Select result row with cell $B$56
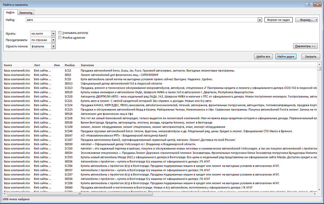Viewport: 324px width, 204px height. click(x=160, y=162)
